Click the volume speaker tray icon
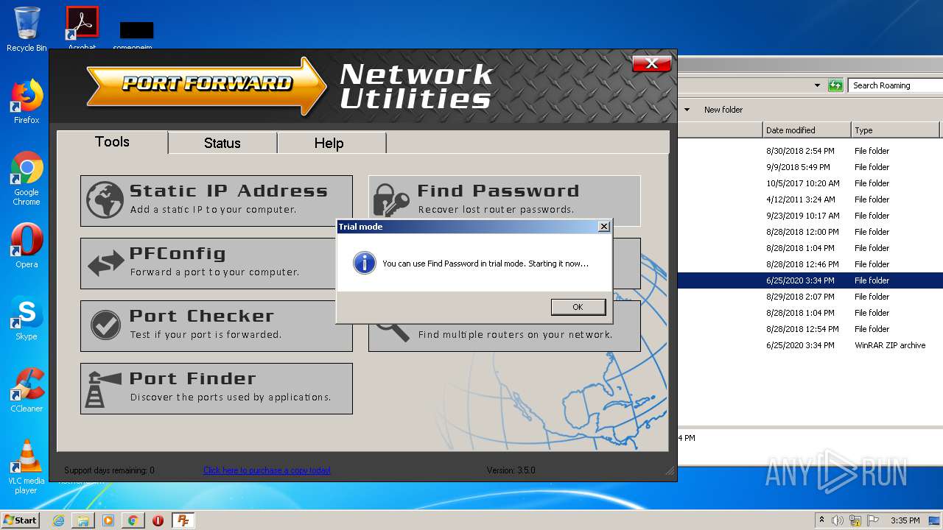 (838, 520)
